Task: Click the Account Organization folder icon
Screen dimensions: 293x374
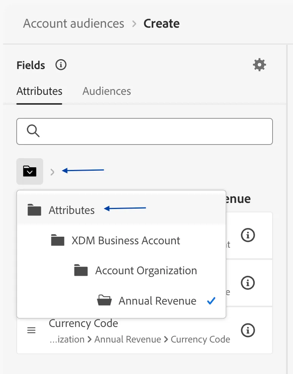Action: tap(81, 270)
